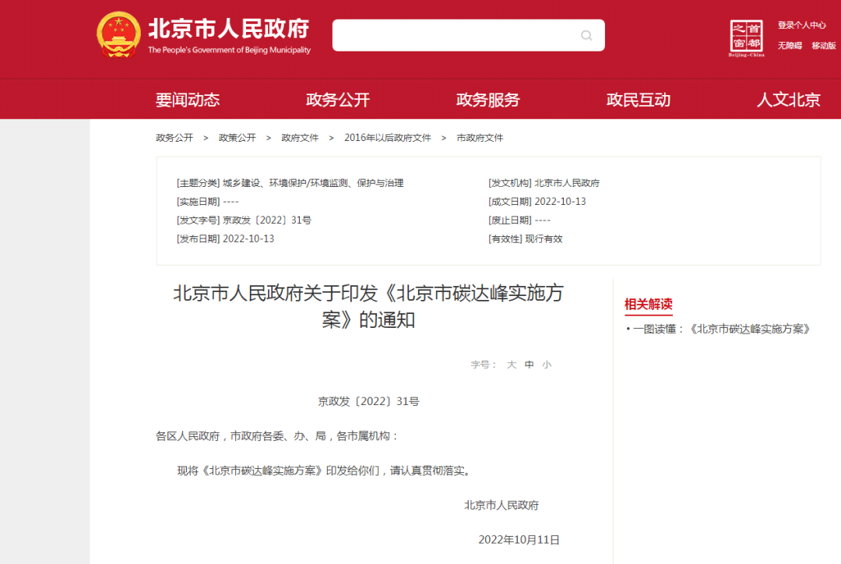Select small font size 小
The image size is (841, 564).
[x=547, y=365]
